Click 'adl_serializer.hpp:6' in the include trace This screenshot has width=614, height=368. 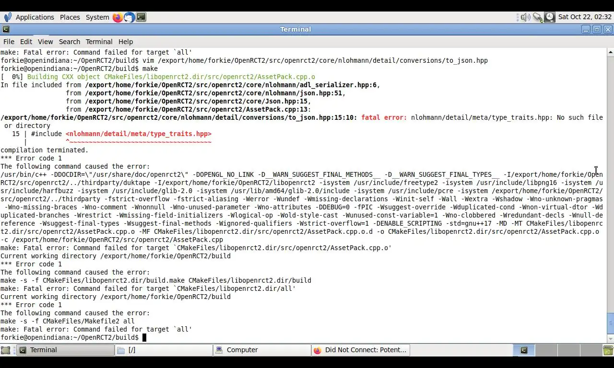339,85
